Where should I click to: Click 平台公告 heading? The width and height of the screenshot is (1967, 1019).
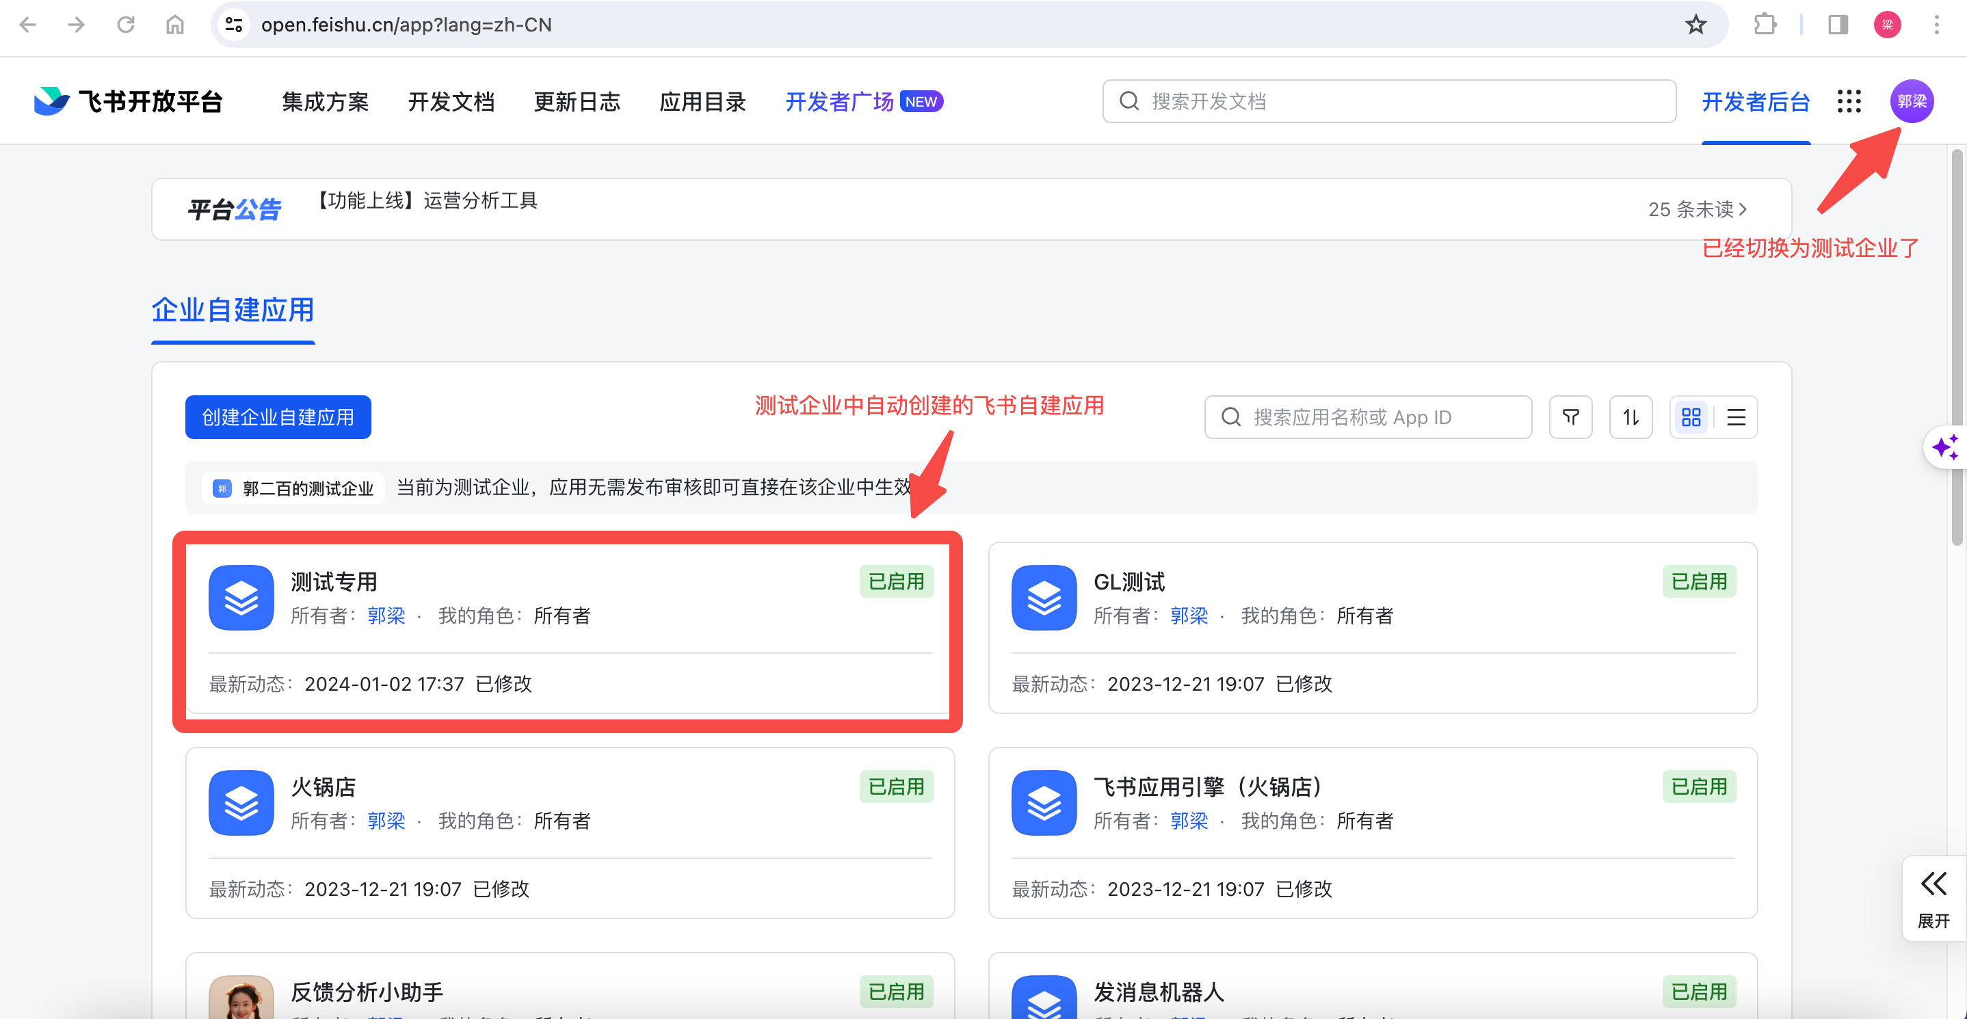[235, 209]
